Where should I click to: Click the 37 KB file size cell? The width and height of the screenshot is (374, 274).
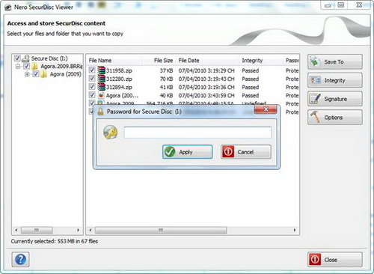166,70
